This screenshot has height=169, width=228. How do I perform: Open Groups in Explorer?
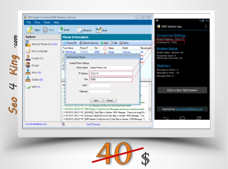[x=32, y=65]
